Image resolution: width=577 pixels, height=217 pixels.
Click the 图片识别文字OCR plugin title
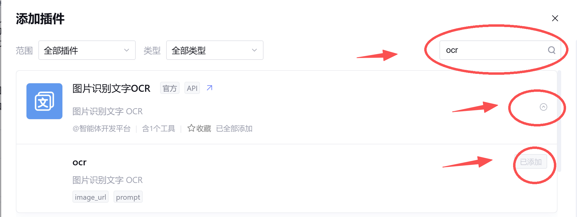111,88
